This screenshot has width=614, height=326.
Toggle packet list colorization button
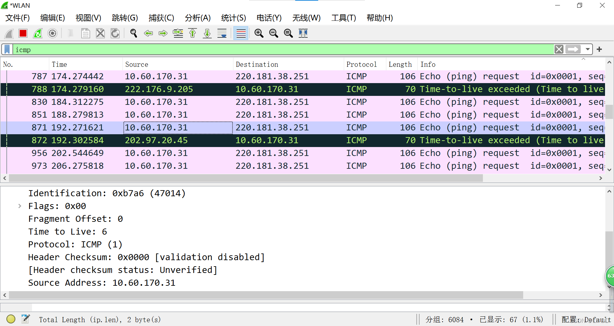tap(241, 33)
